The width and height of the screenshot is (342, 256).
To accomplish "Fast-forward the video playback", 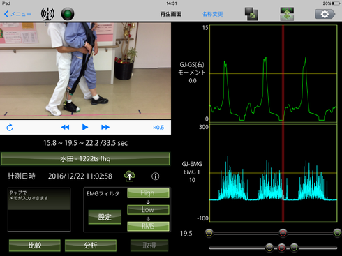I will pyautogui.click(x=105, y=127).
